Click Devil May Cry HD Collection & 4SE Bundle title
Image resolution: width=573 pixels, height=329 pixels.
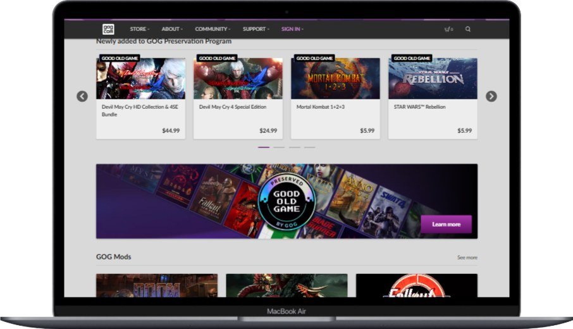point(140,110)
